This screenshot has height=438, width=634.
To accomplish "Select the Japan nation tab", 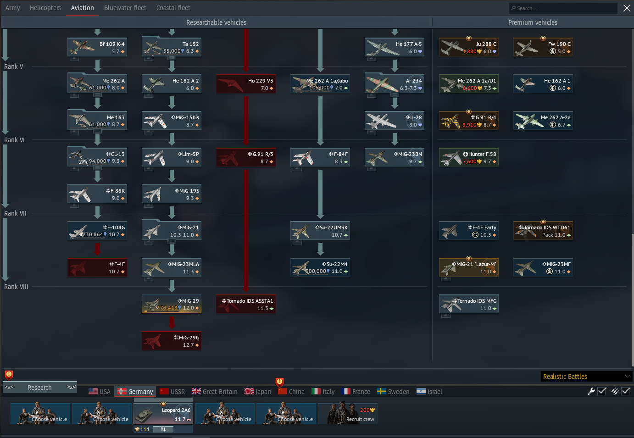I will coord(258,392).
